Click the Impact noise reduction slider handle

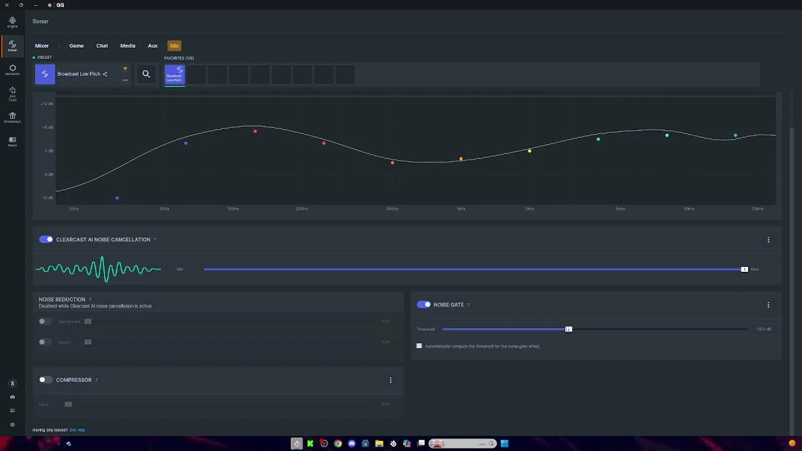(88, 342)
